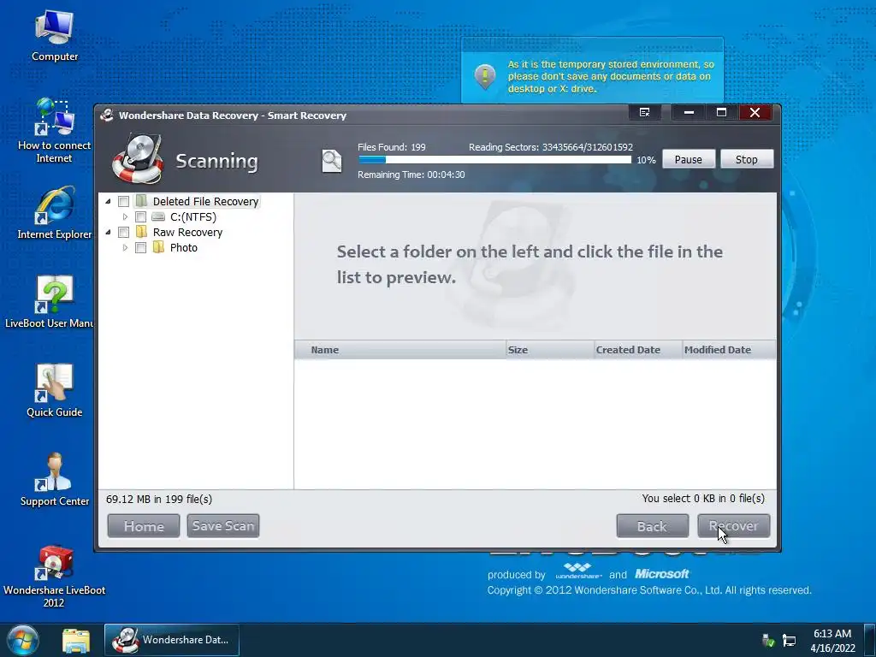876x657 pixels.
Task: Pause the scanning process
Action: pos(689,159)
